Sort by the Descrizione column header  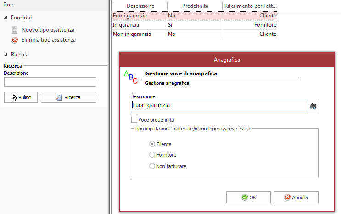tap(140, 6)
